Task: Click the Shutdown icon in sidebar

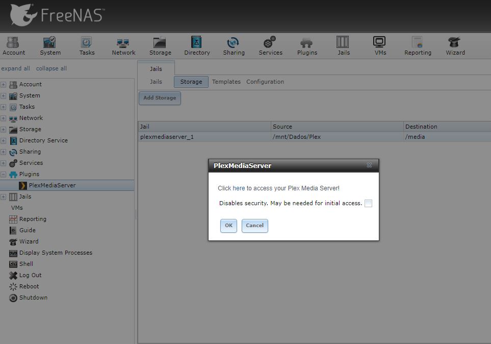Action: click(13, 298)
